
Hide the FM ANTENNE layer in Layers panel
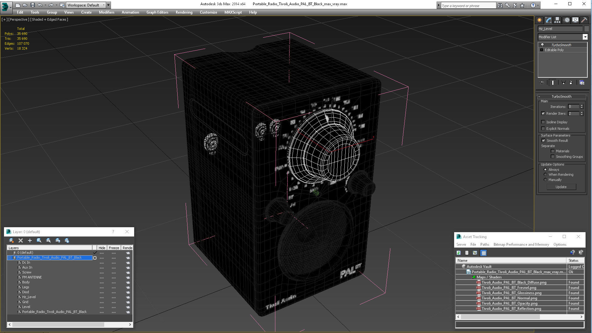coord(102,277)
